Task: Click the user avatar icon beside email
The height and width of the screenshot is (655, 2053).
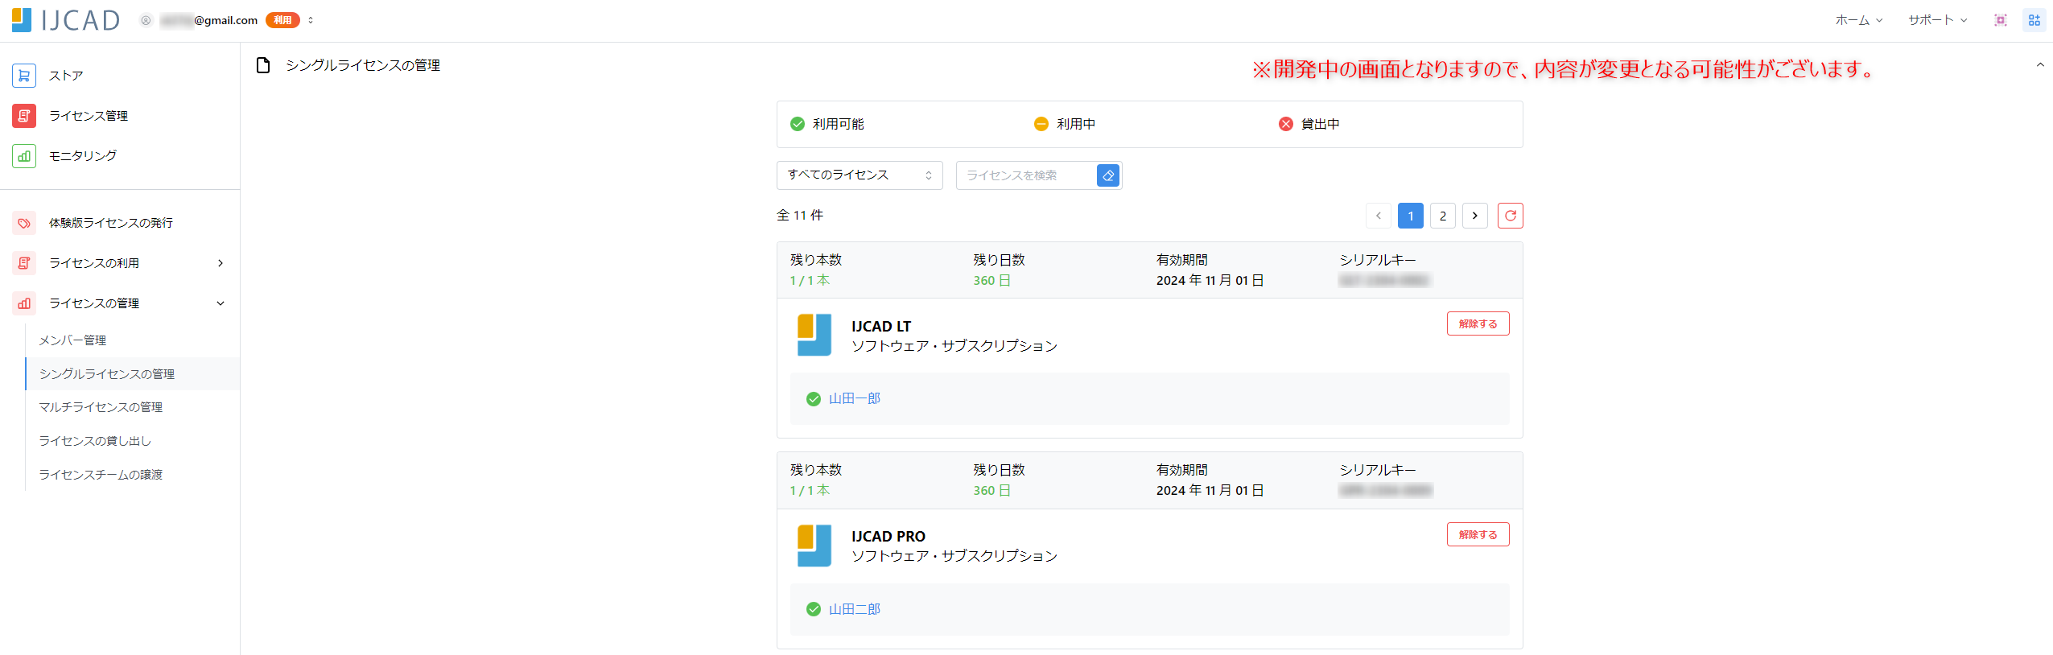Action: pos(146,20)
